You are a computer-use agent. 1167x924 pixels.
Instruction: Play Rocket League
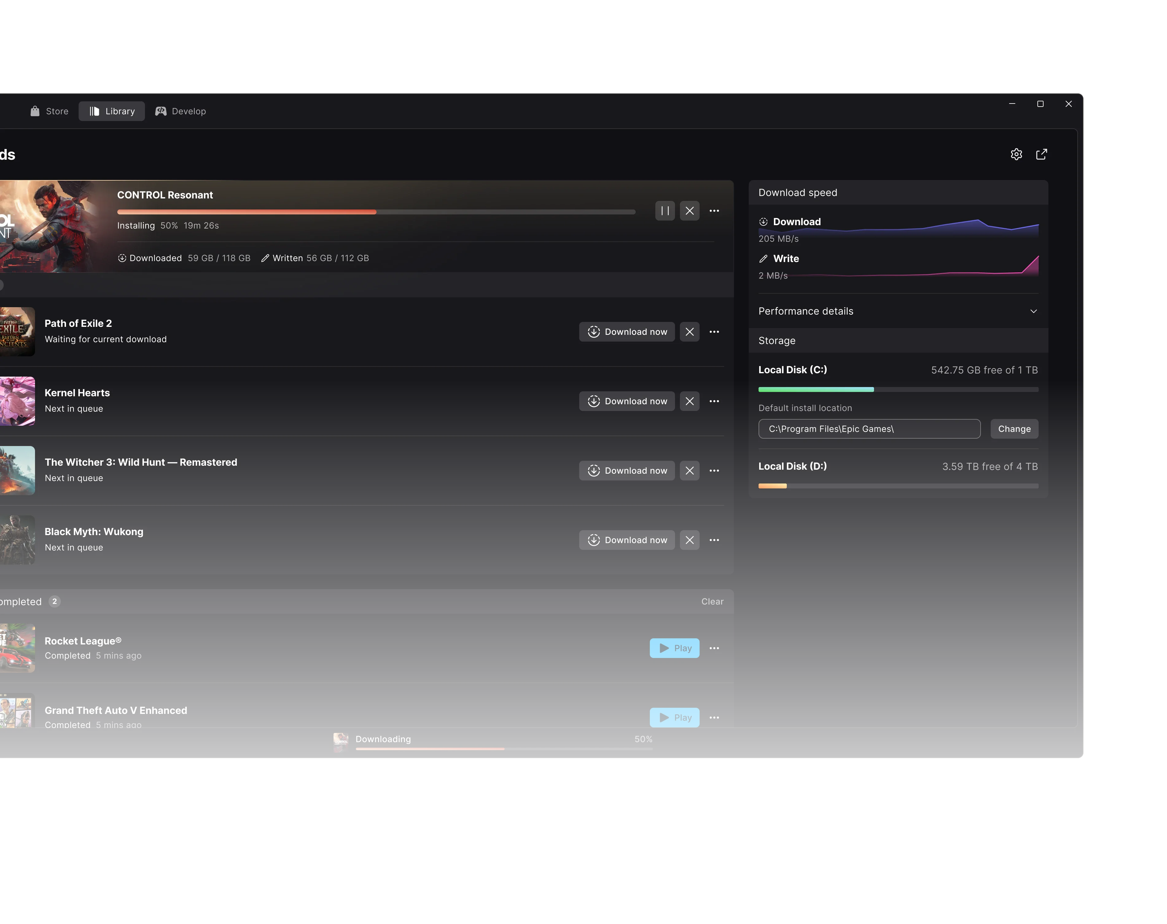(674, 648)
